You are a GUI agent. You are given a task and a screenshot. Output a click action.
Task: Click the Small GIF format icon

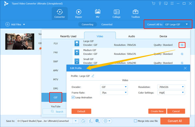tap(77, 61)
